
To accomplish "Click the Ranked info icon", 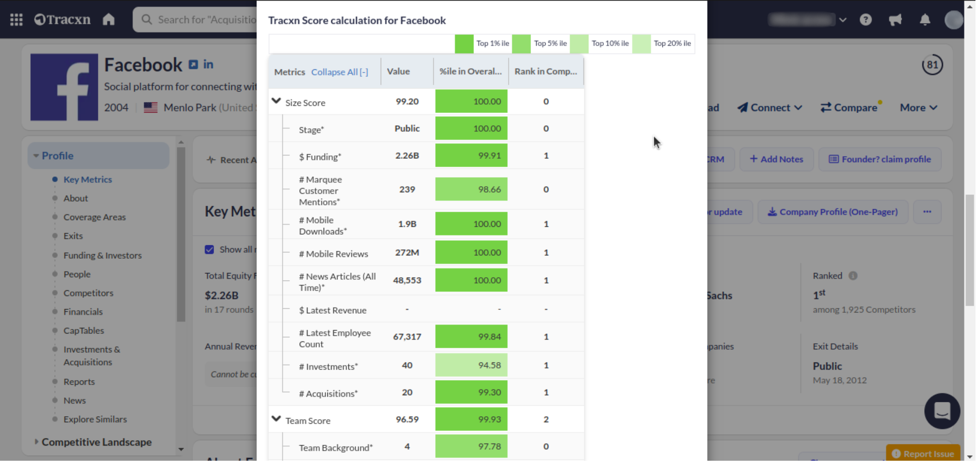I will tap(853, 276).
